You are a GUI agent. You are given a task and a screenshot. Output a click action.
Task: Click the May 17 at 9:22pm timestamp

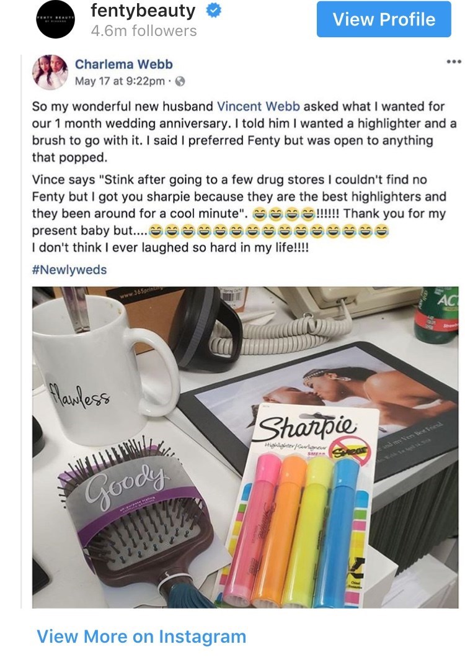click(x=120, y=81)
